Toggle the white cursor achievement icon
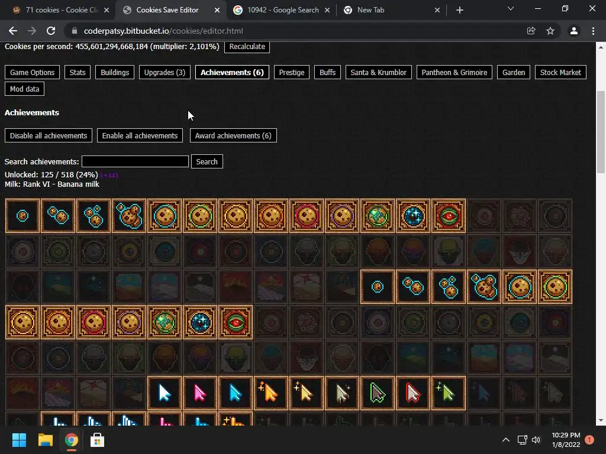Image resolution: width=606 pixels, height=454 pixels. point(165,393)
